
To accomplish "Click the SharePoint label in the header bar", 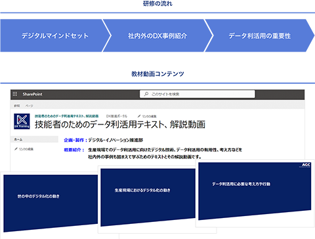I will point(32,94).
